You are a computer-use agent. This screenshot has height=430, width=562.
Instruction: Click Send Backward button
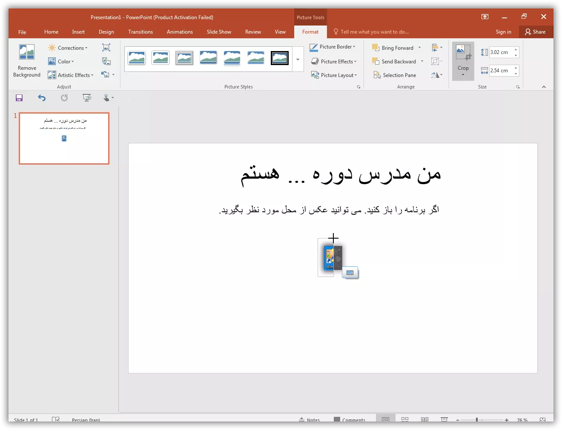click(x=394, y=62)
